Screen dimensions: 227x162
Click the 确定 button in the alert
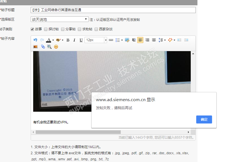point(204,119)
